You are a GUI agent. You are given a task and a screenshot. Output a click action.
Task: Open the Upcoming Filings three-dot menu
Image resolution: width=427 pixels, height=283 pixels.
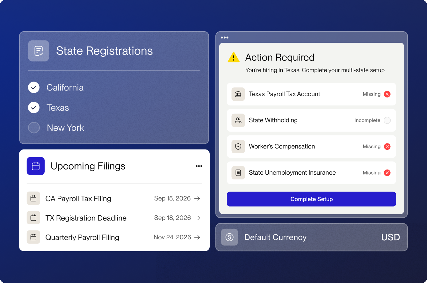pos(199,166)
